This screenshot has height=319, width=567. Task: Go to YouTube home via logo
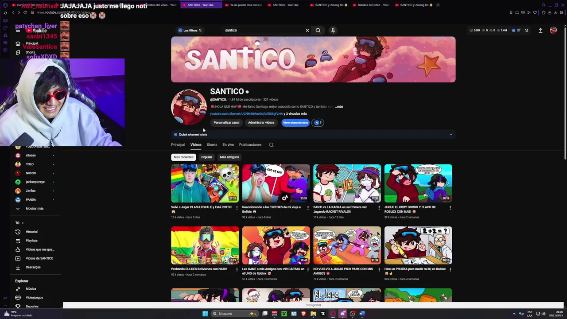[36, 31]
